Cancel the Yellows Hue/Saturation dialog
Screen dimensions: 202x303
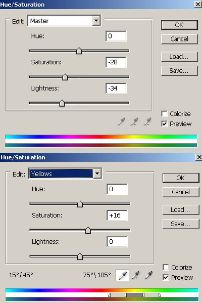[181, 192]
